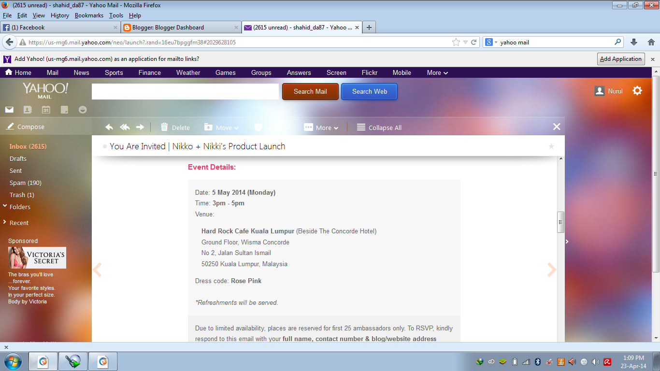The height and width of the screenshot is (371, 660).
Task: Open the Messenger smiley icon
Action: tap(83, 110)
